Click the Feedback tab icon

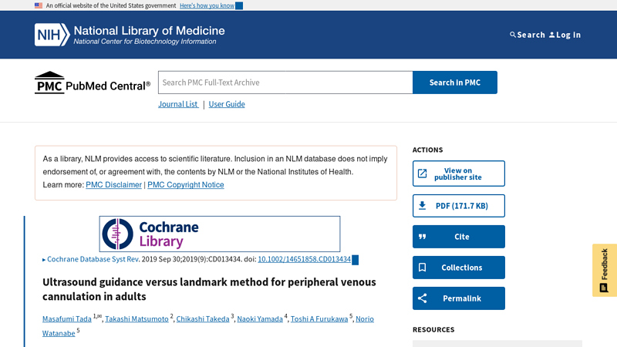[x=604, y=288]
